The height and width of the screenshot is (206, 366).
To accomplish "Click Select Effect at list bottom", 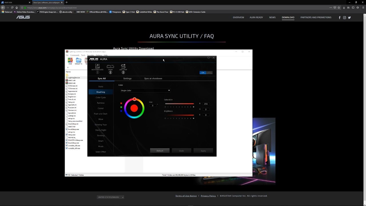I will click(x=101, y=152).
